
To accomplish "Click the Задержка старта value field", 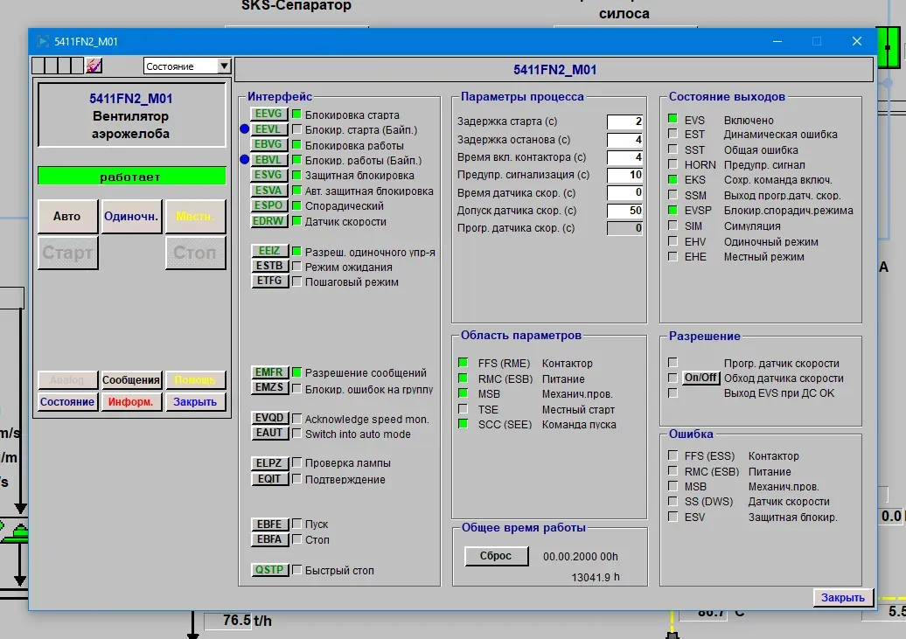I will [x=624, y=122].
